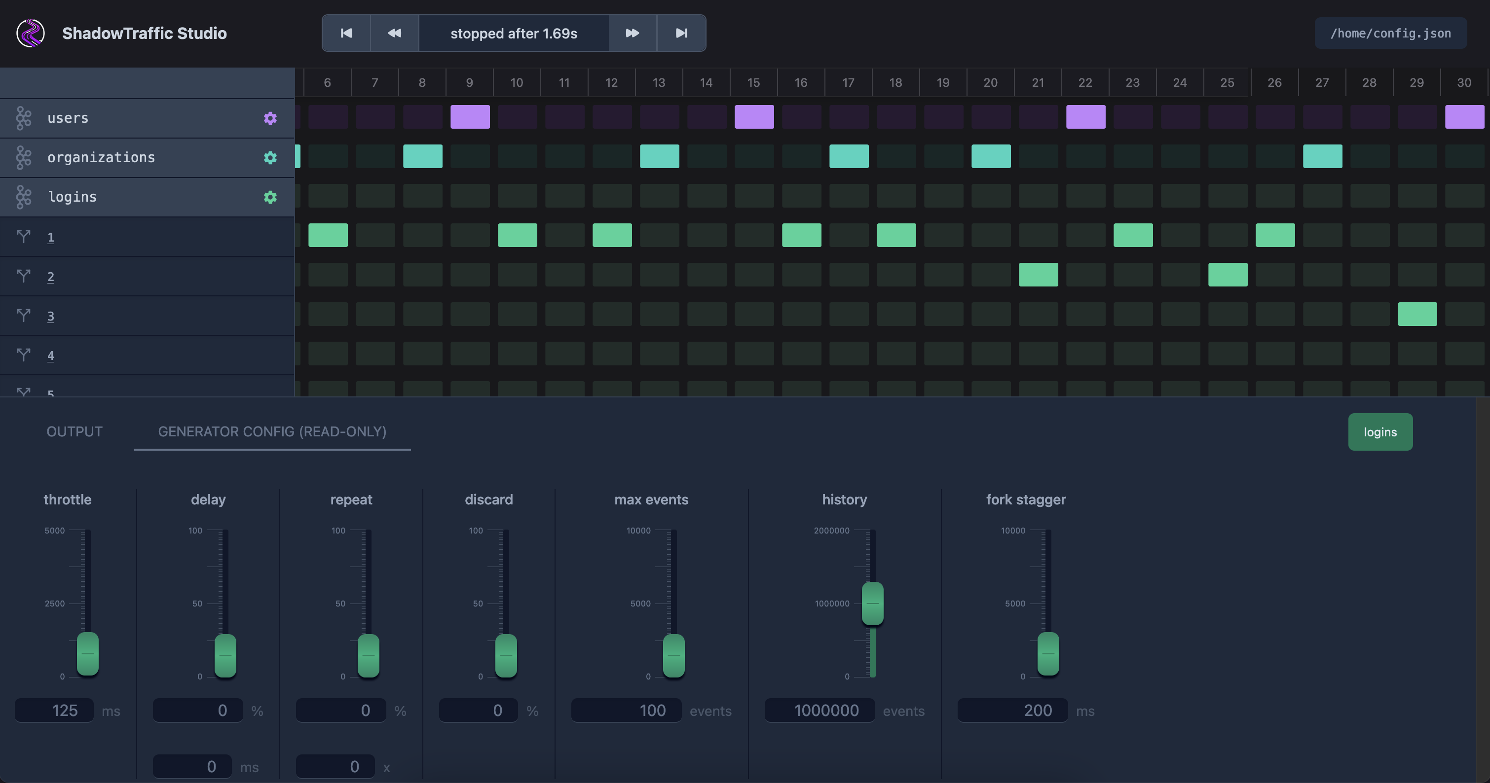Click the rewind step button
The image size is (1490, 783).
click(x=395, y=33)
